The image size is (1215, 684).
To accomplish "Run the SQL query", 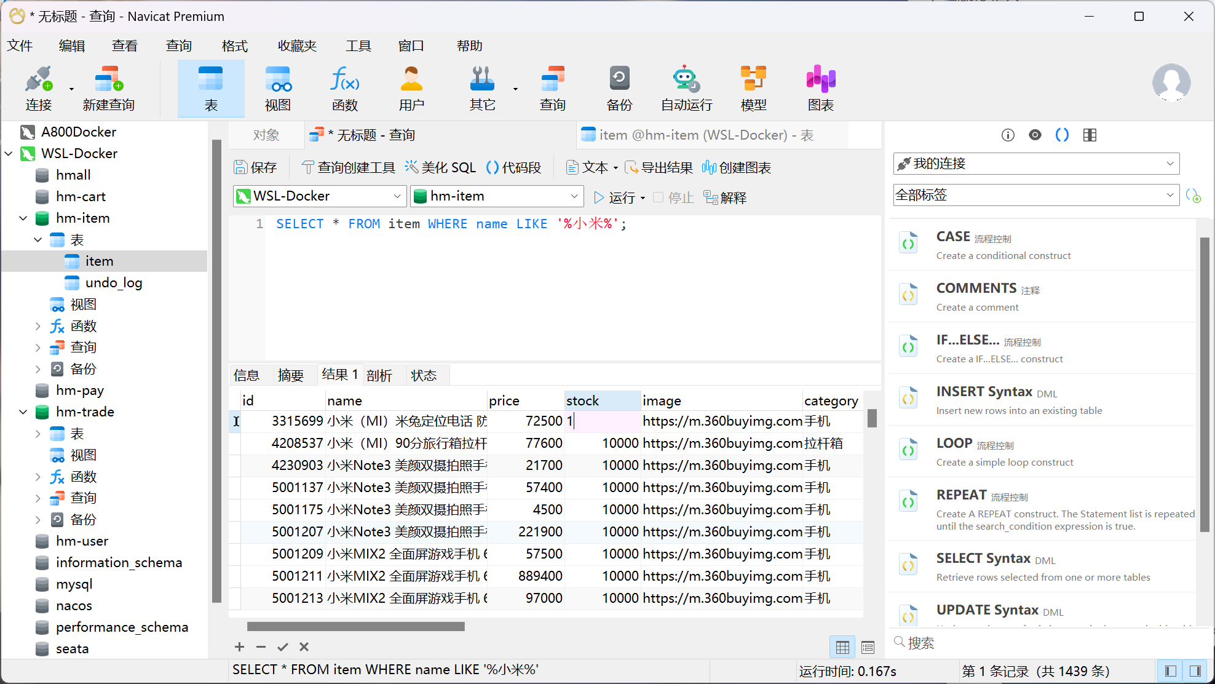I will (615, 197).
